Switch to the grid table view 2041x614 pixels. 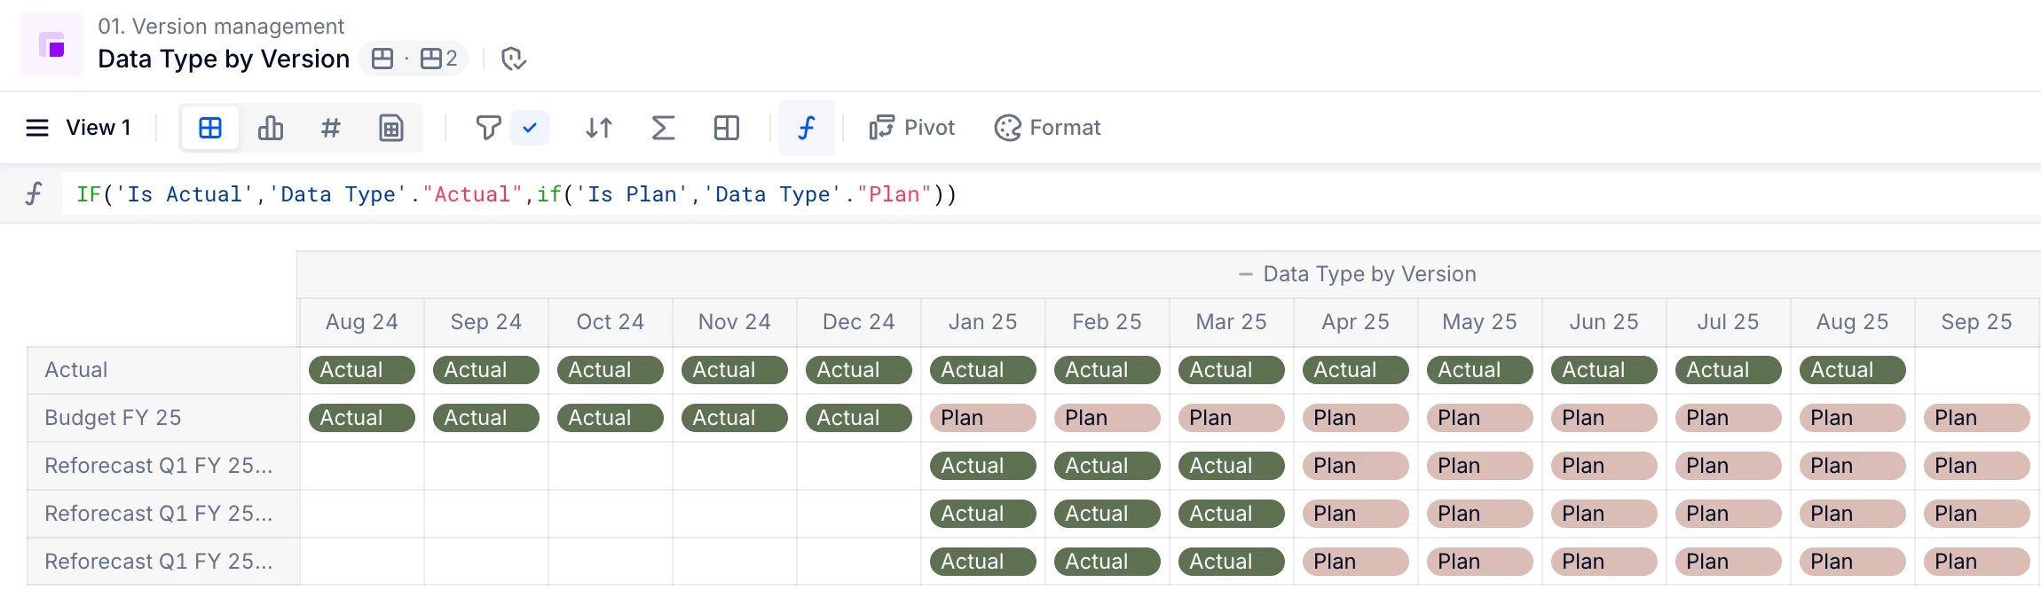tap(210, 128)
